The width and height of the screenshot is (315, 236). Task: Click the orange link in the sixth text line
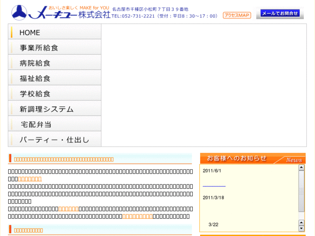pos(68,209)
